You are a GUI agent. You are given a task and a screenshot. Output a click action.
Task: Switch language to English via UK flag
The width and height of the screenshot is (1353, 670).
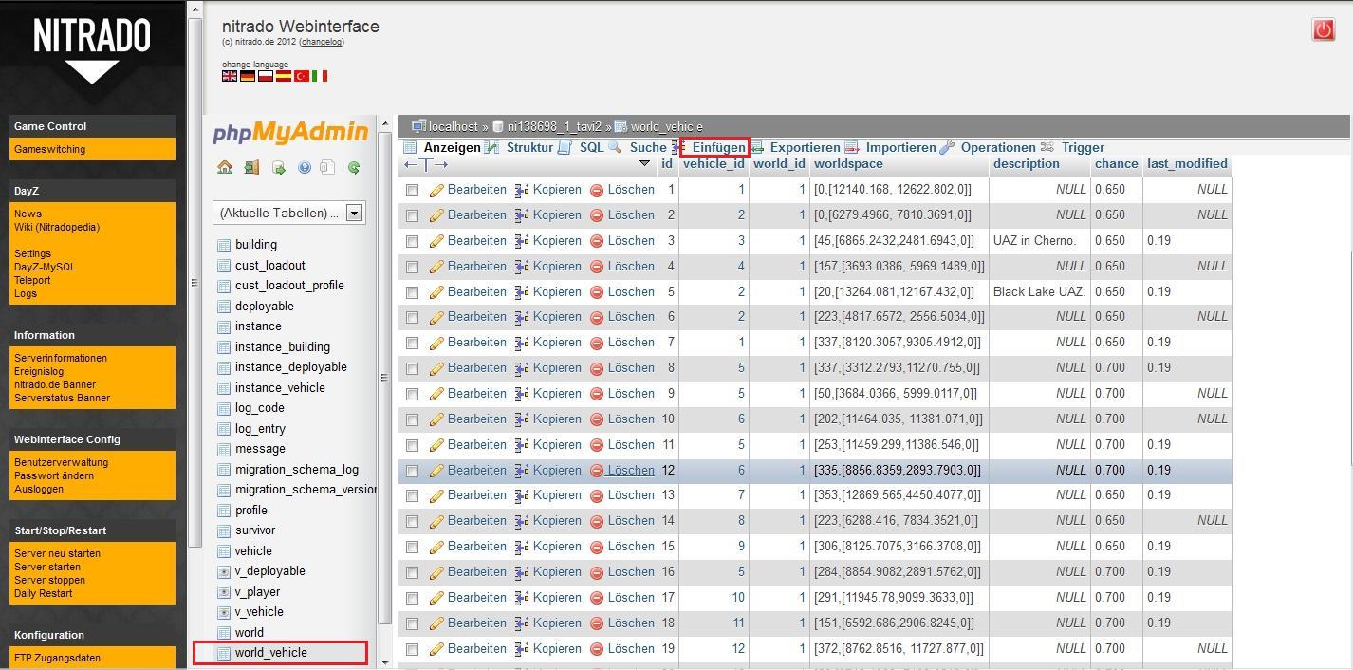tap(230, 76)
